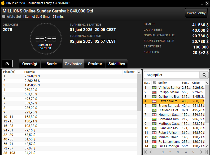Switch to the Struktur tab
This screenshot has height=155, width=210.
tap(95, 64)
